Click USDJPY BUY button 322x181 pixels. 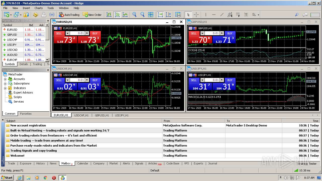[230, 80]
